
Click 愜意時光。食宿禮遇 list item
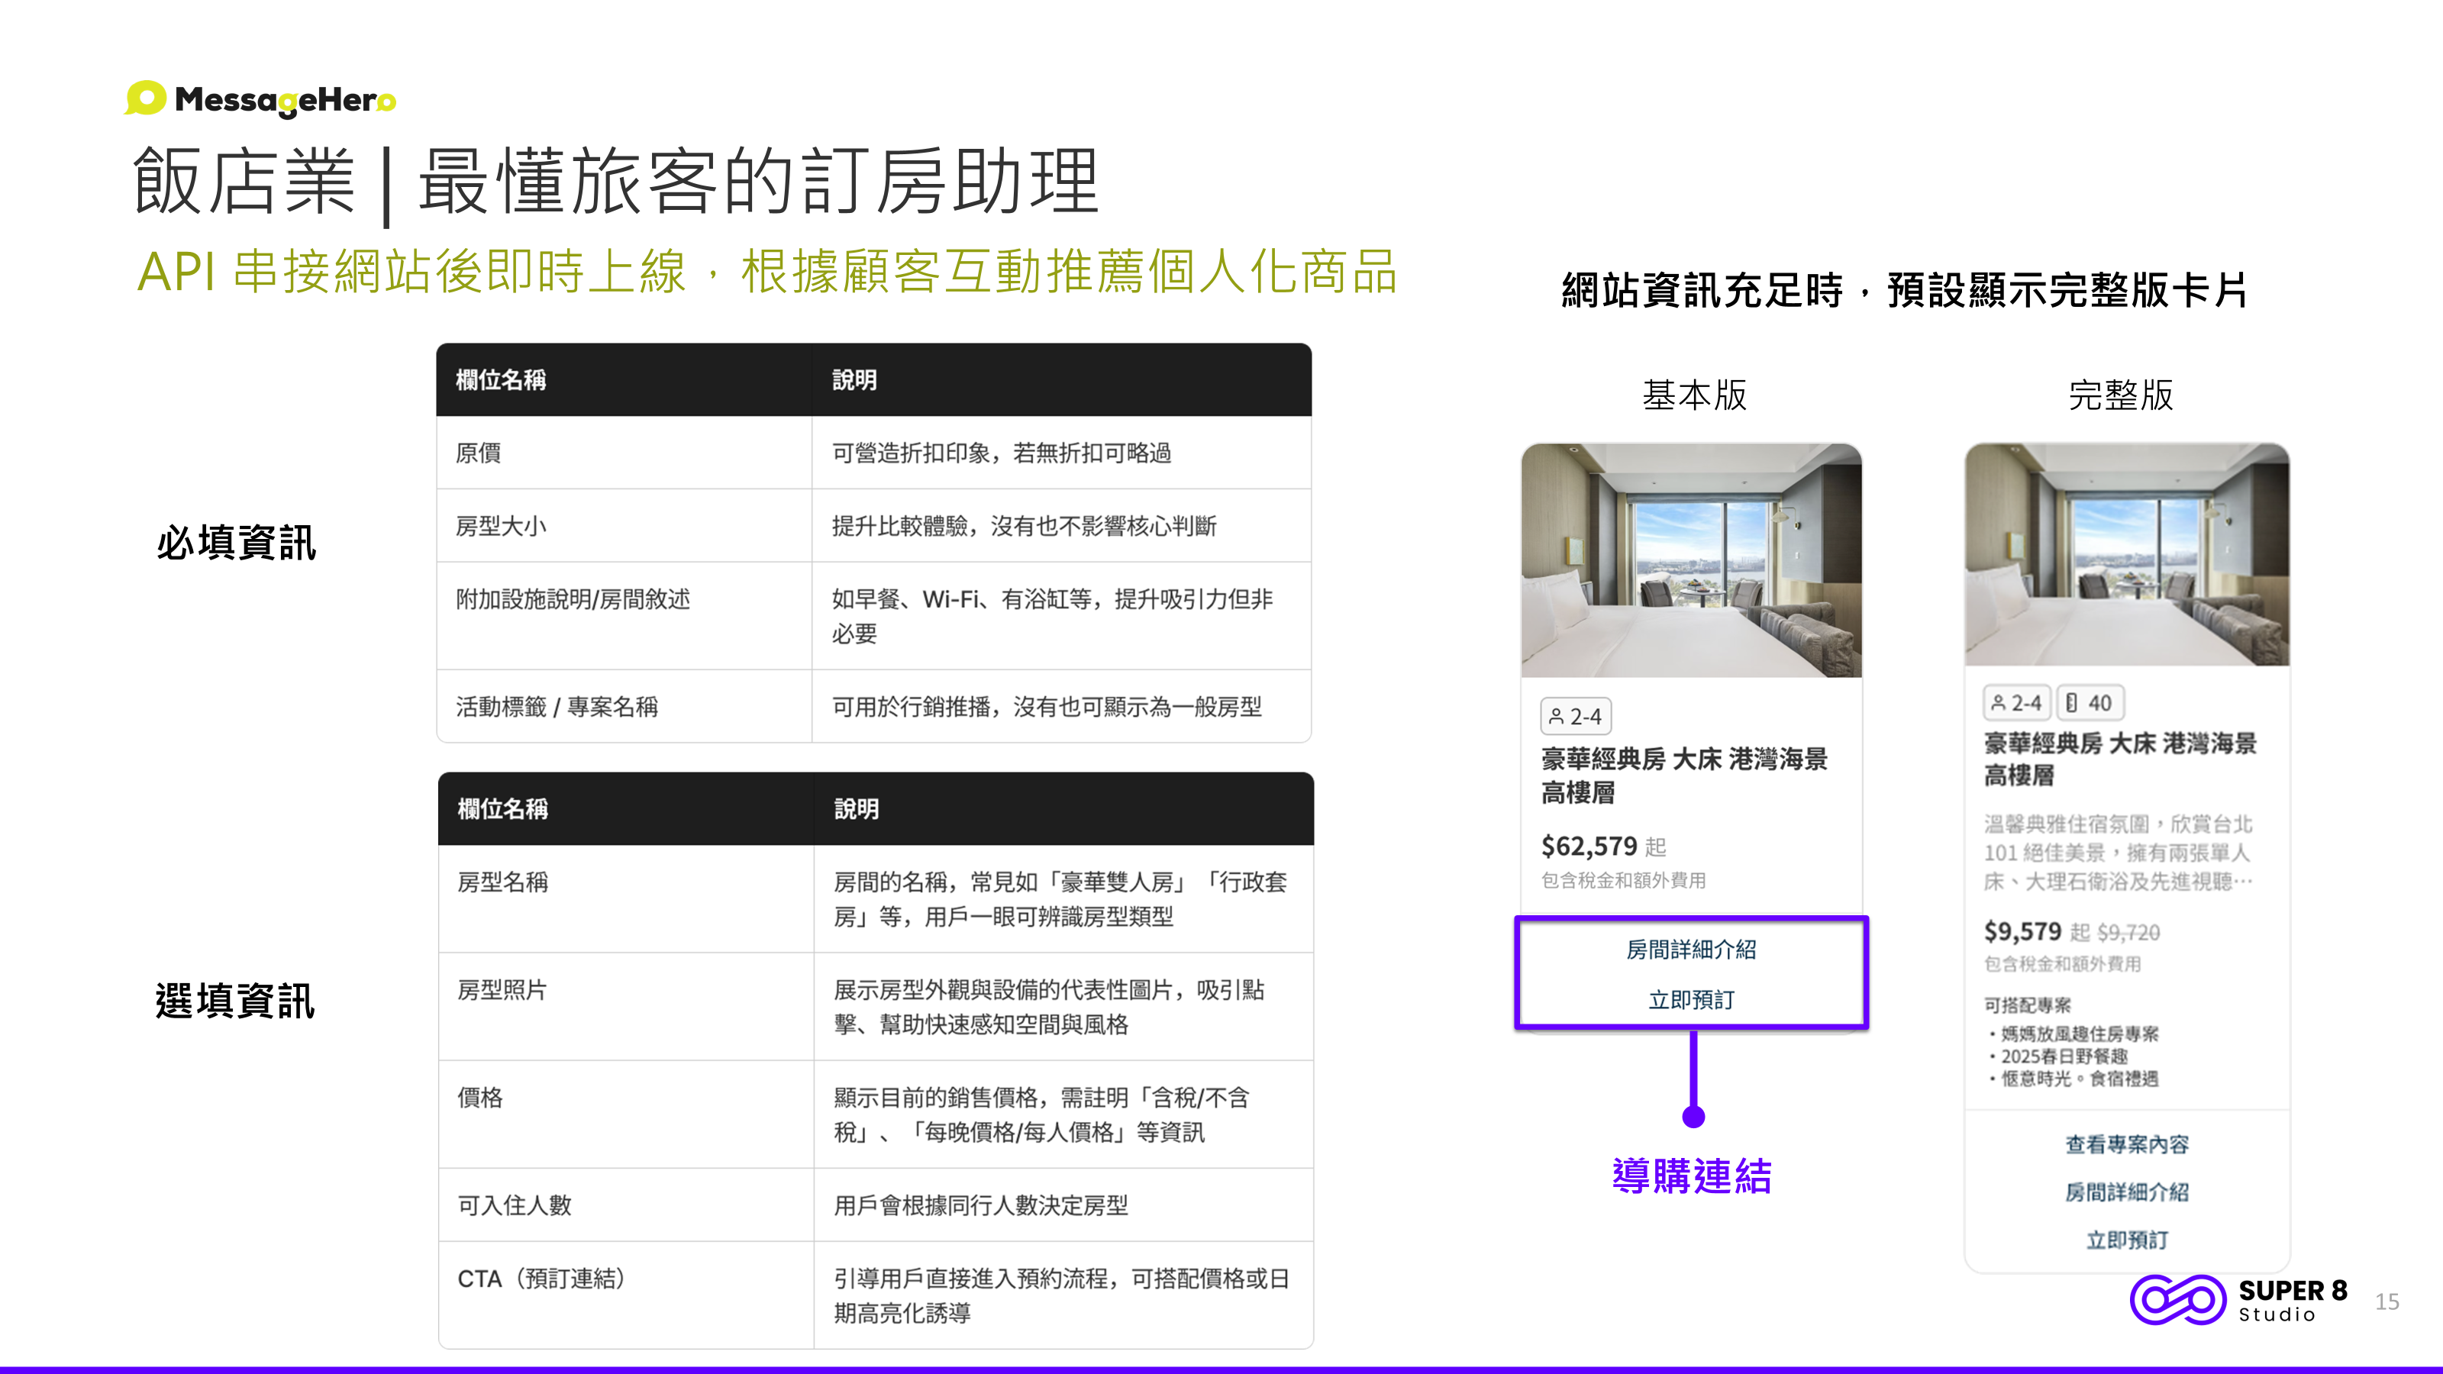(x=2074, y=1078)
